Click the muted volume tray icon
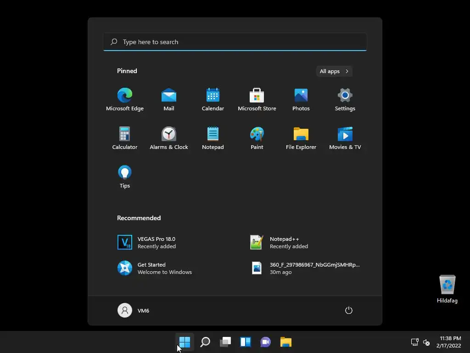 (x=426, y=342)
